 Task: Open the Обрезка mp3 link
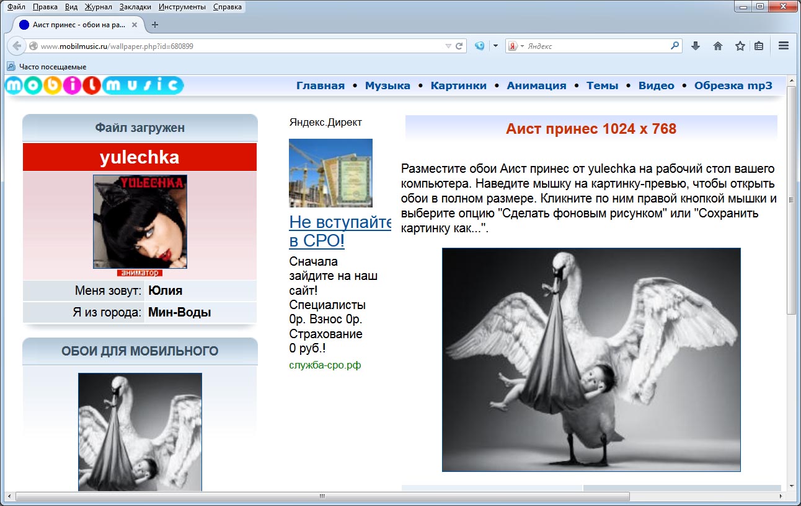point(733,85)
